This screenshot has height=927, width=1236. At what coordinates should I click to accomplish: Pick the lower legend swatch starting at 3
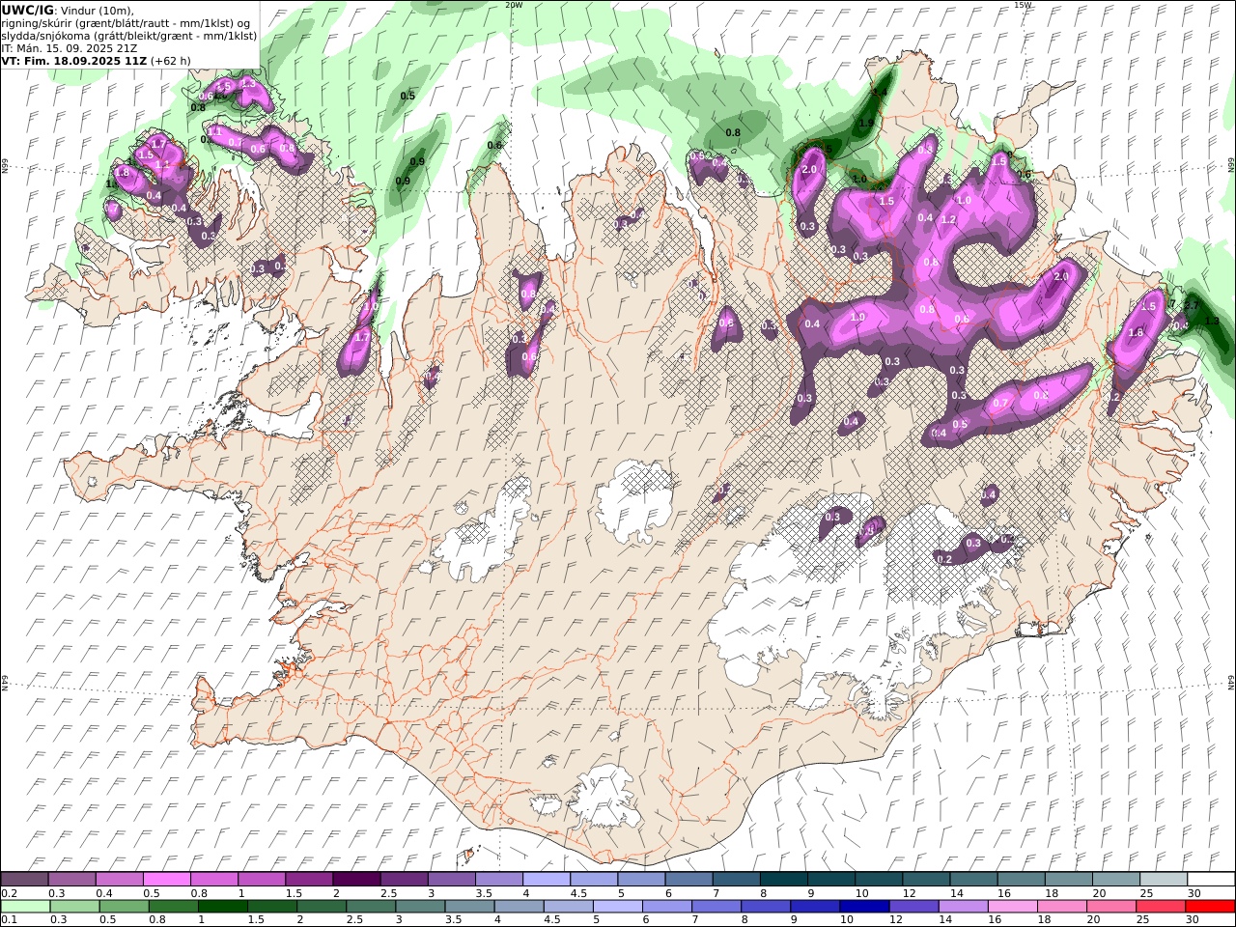(x=420, y=906)
